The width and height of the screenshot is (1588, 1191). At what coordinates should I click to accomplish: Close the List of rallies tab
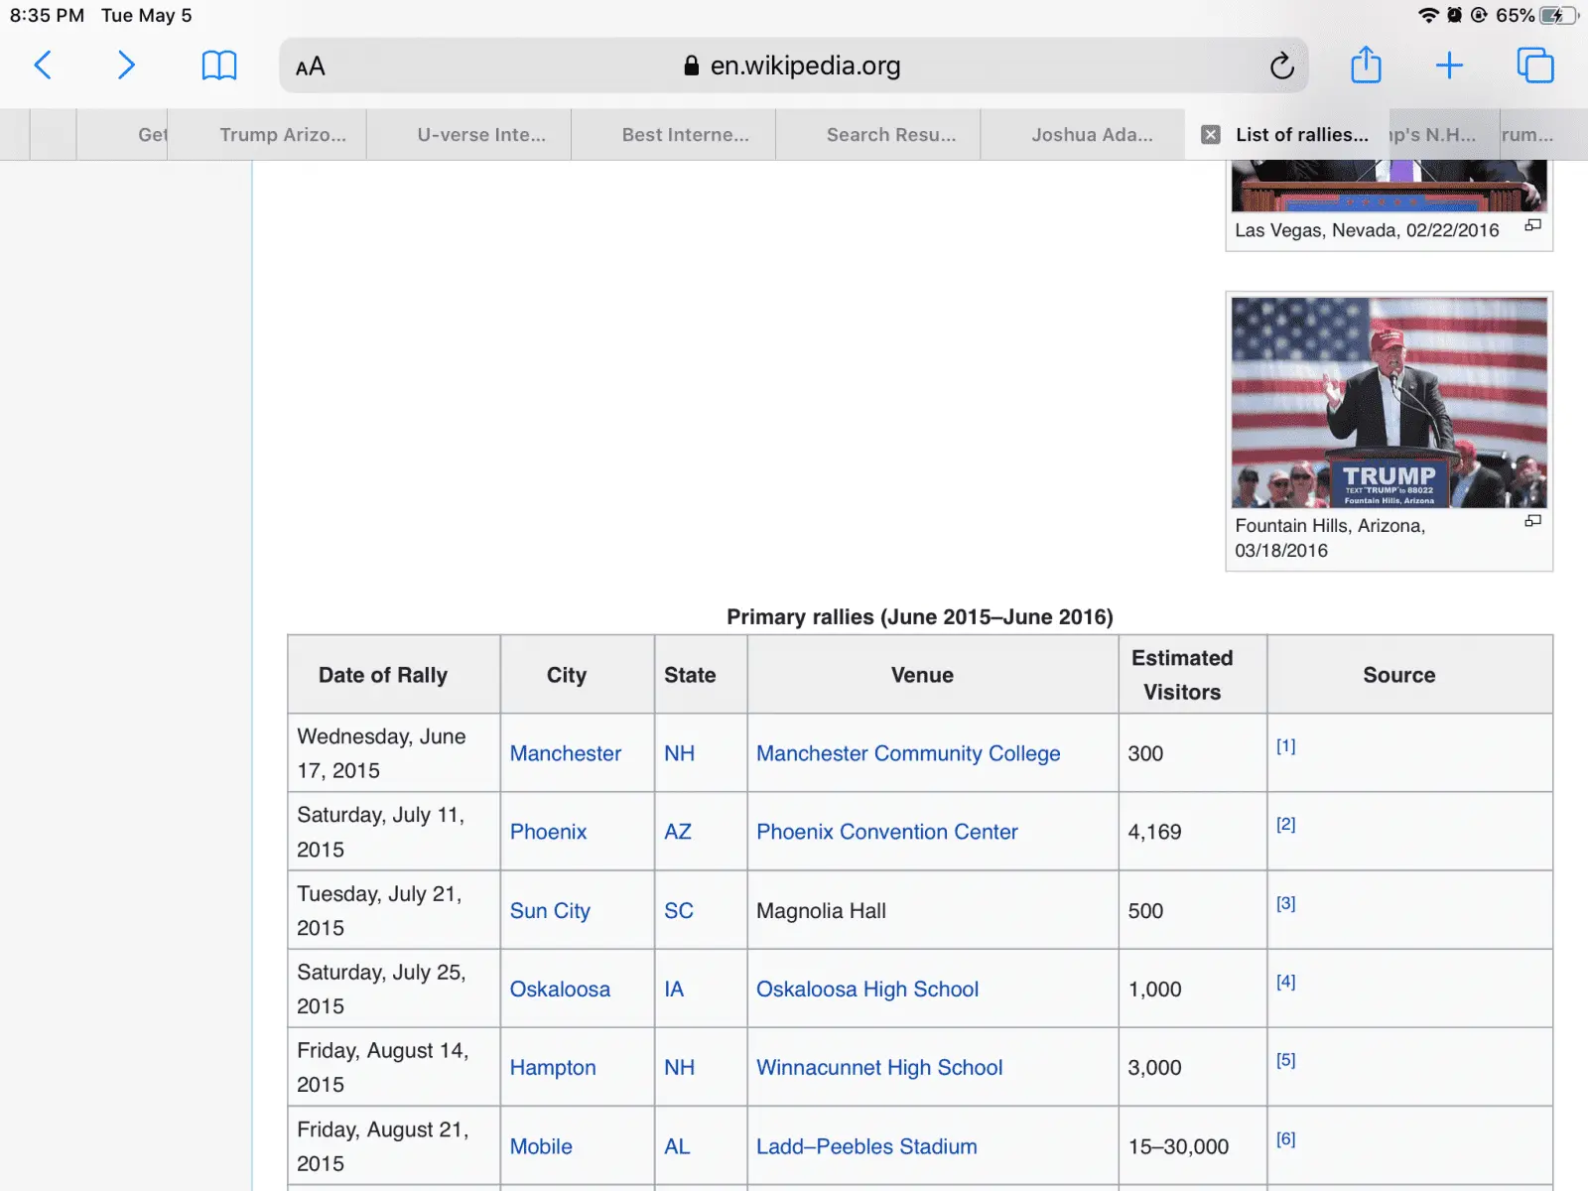pyautogui.click(x=1210, y=135)
